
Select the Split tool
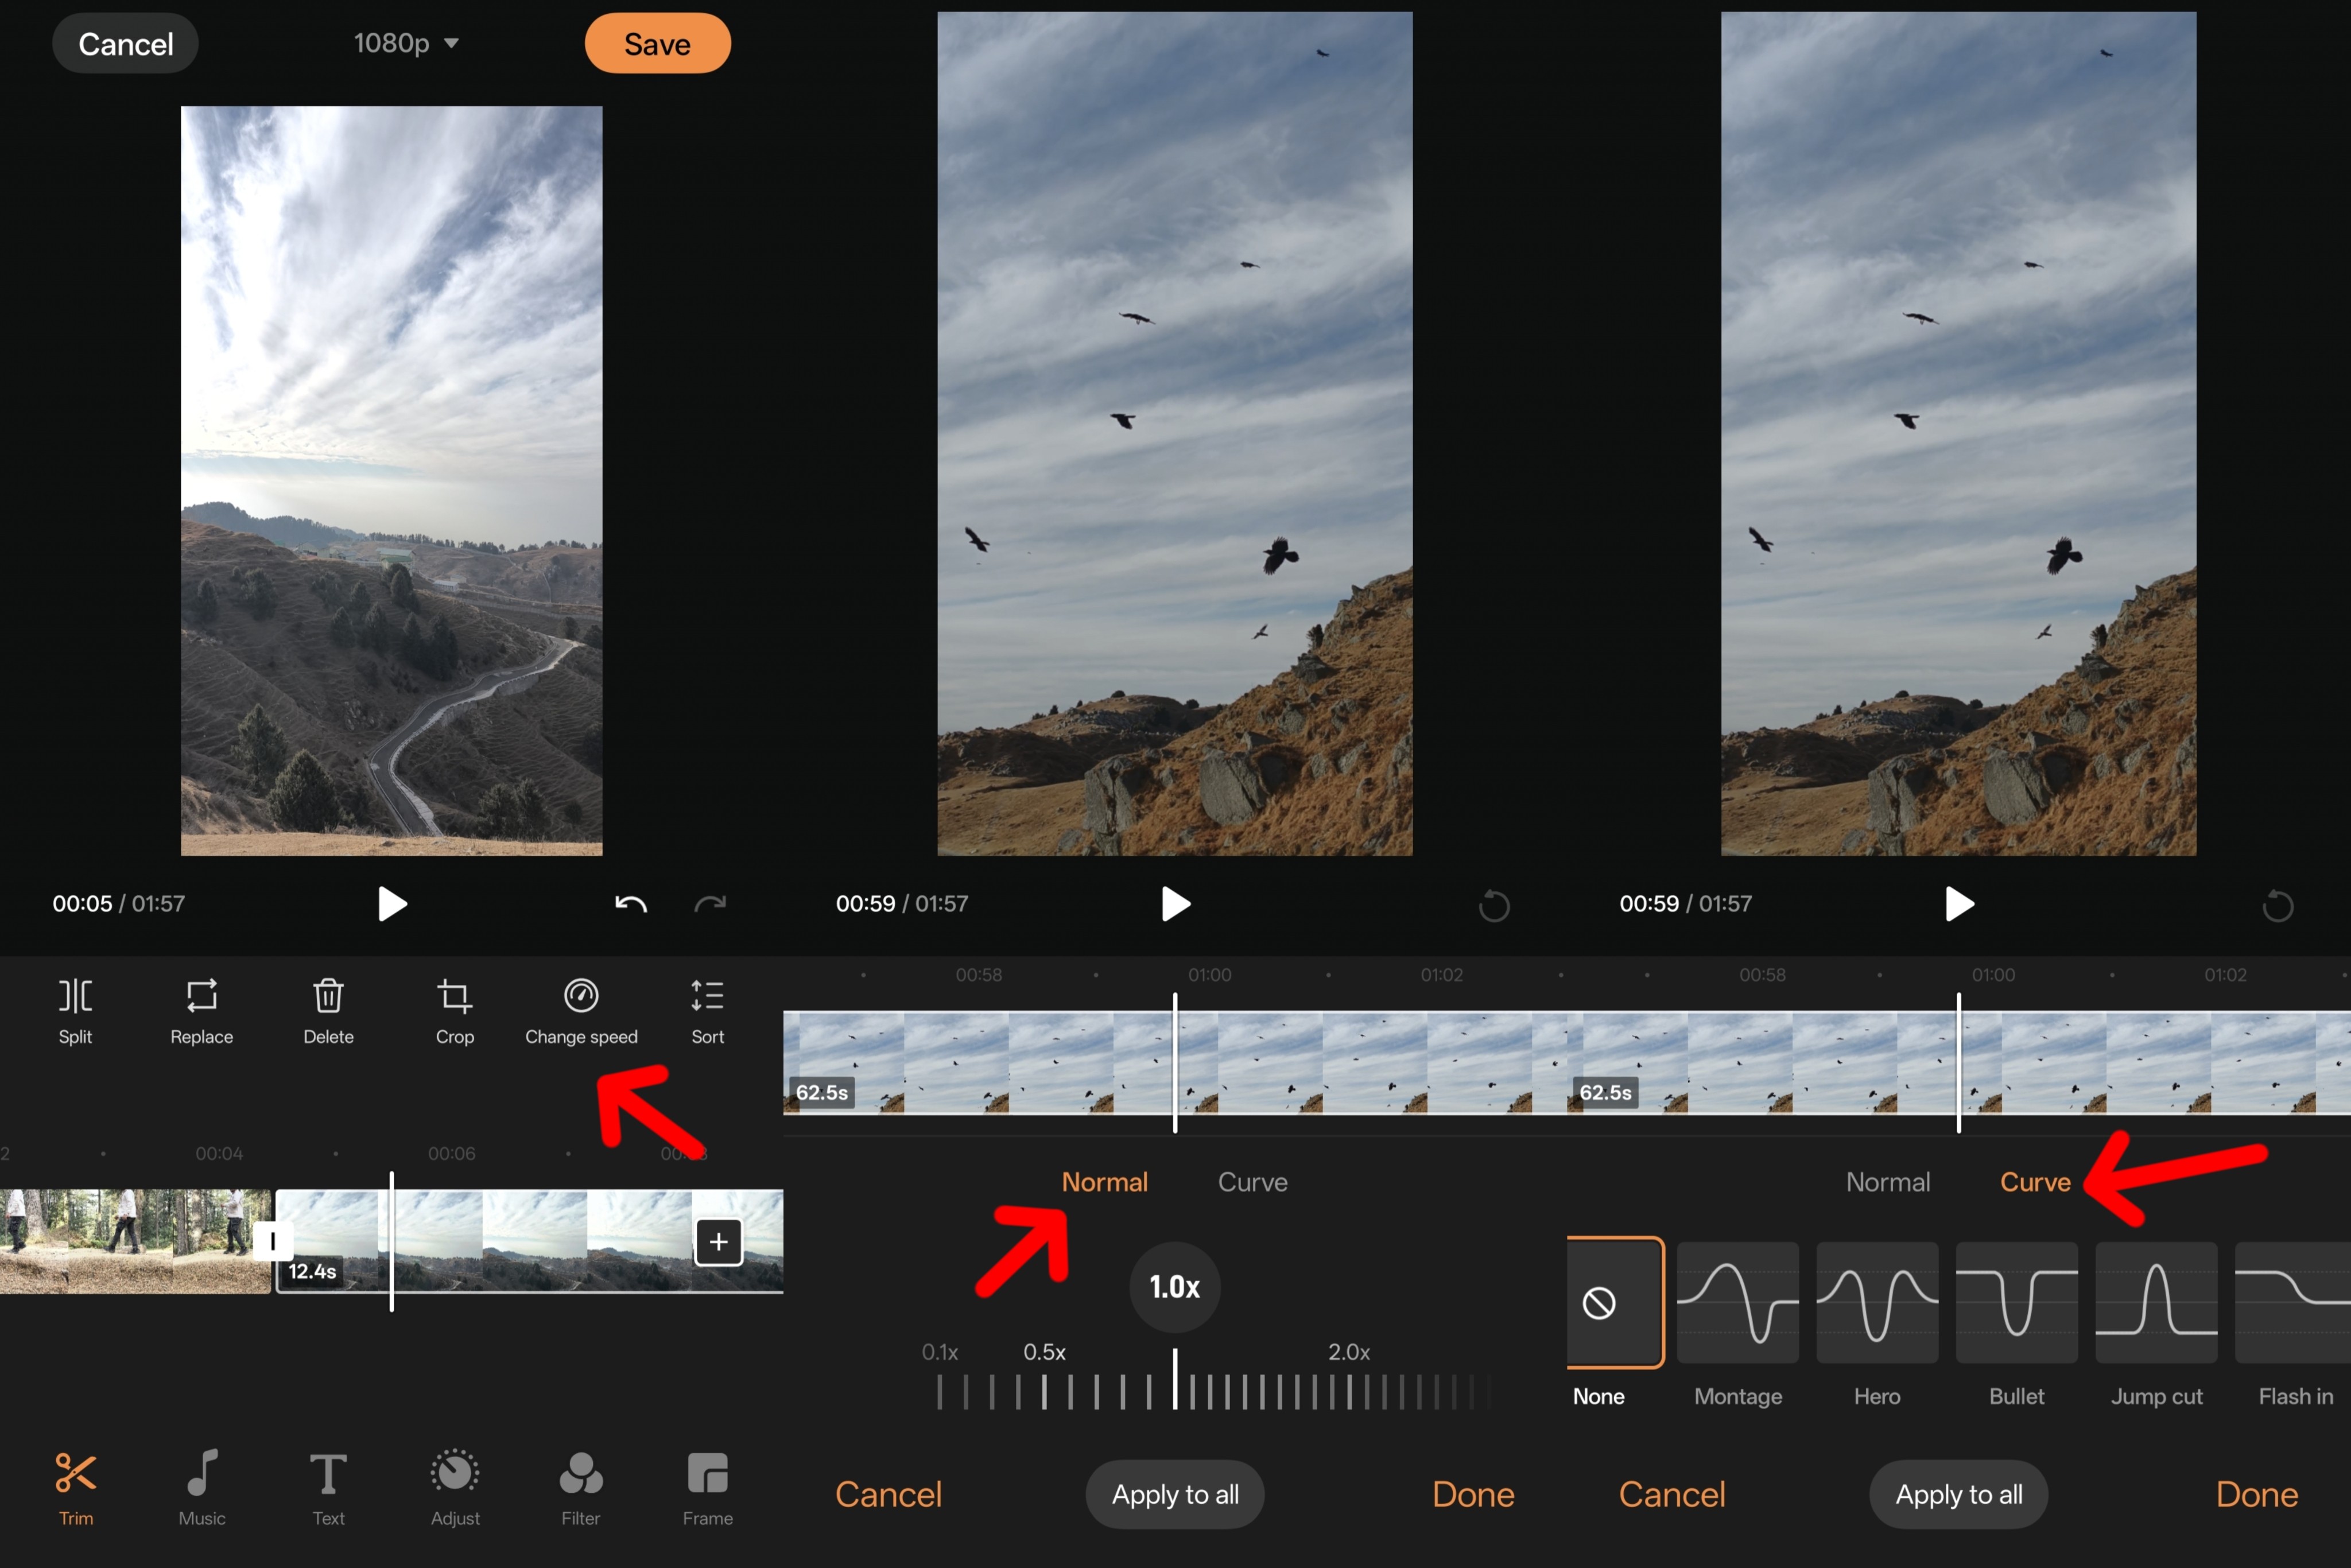click(75, 1011)
